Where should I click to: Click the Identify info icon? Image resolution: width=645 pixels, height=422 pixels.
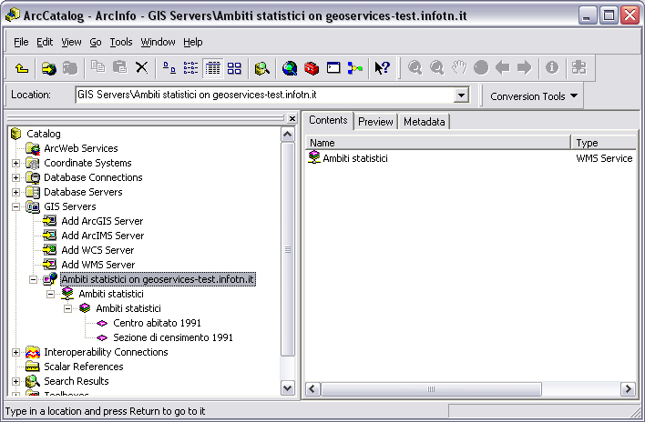(x=552, y=67)
